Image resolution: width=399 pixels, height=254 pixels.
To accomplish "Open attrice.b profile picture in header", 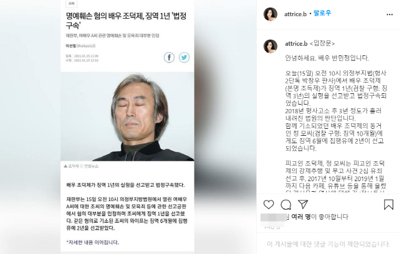I will (x=270, y=14).
